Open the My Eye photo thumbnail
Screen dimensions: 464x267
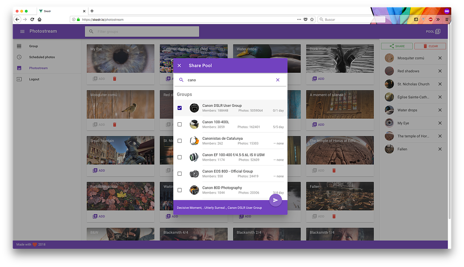pos(120,59)
